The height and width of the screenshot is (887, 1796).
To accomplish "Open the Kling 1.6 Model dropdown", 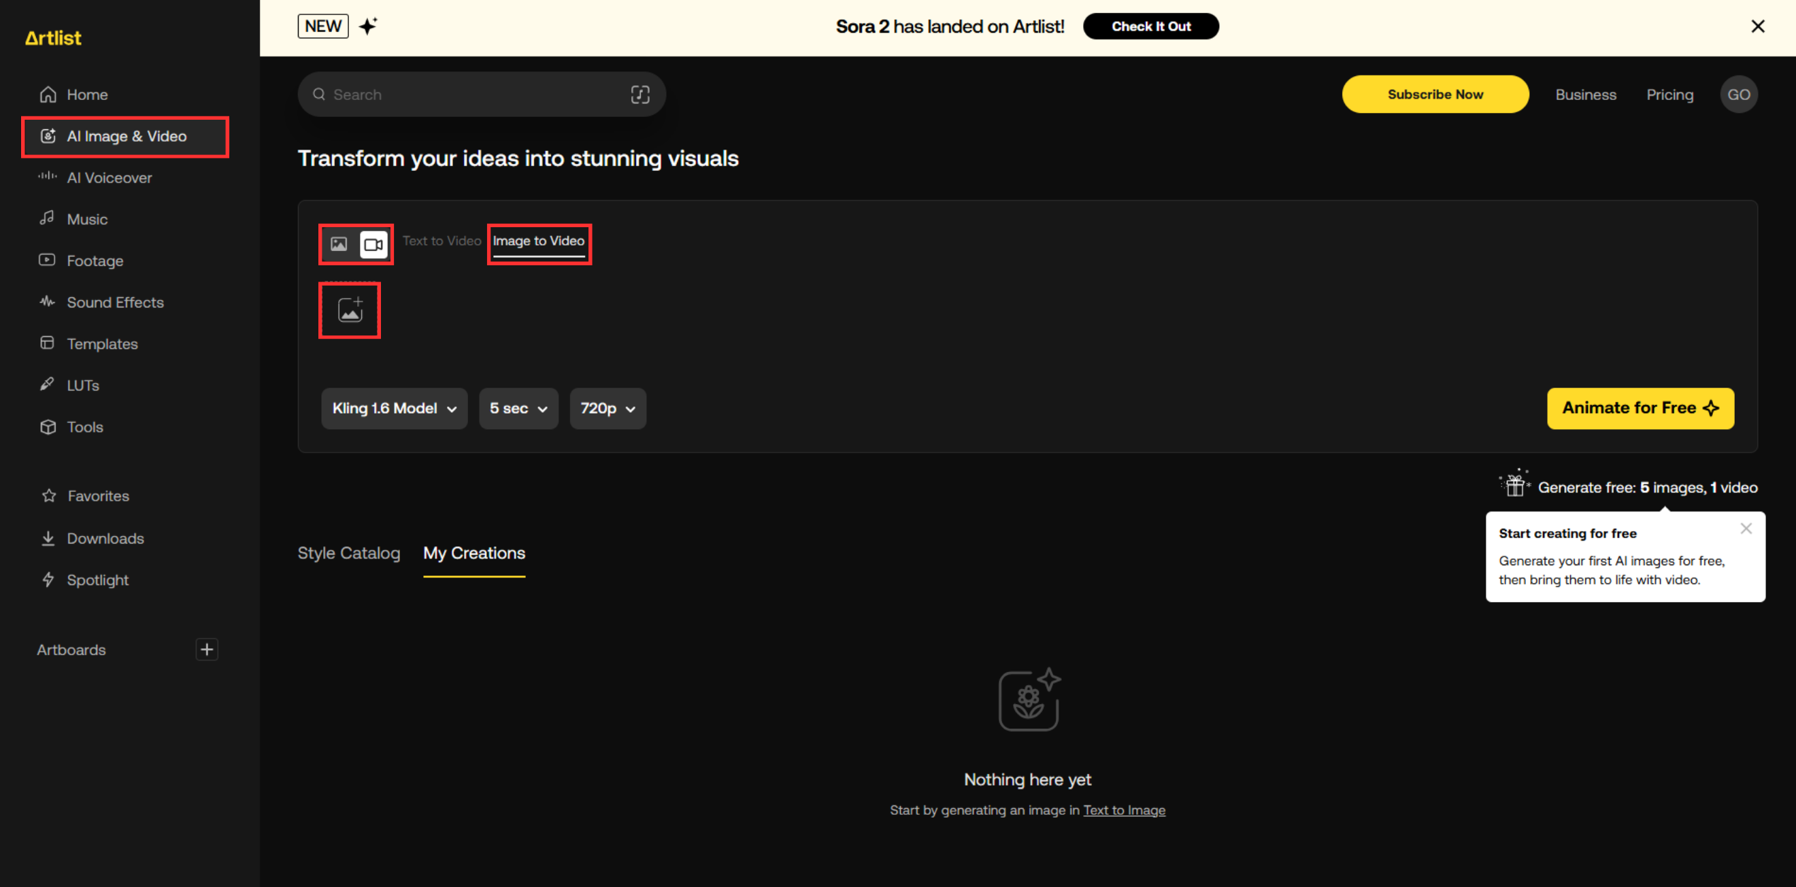I will 393,408.
